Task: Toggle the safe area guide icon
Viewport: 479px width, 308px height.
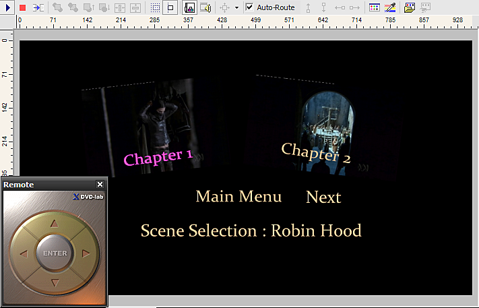Action: pos(170,7)
